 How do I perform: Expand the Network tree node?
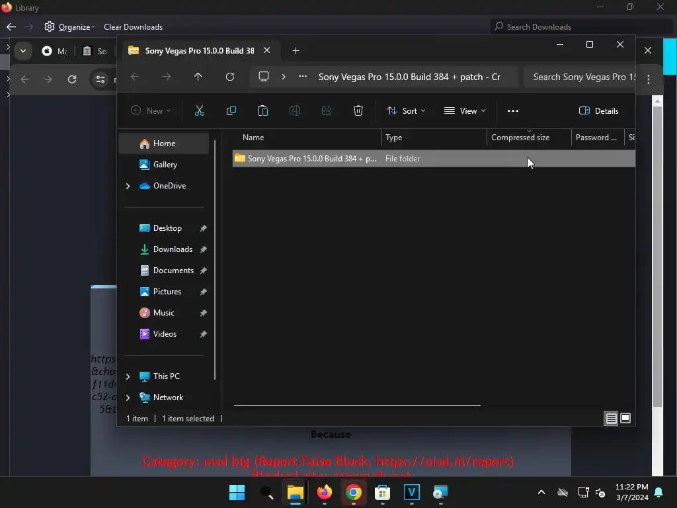(x=128, y=398)
